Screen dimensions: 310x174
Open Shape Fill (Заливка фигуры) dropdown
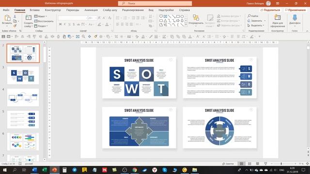pos(229,16)
